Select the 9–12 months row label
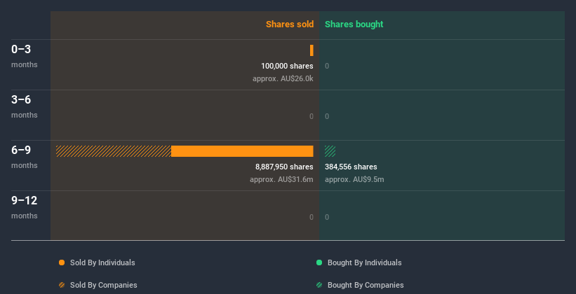576x294 pixels. 25,207
